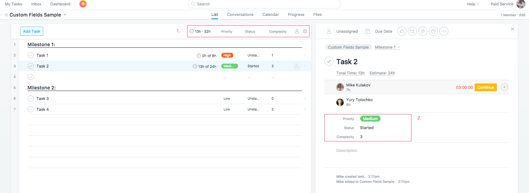Screen dimensions: 529x193
Task: Click the Search input field
Action: pos(264,4)
